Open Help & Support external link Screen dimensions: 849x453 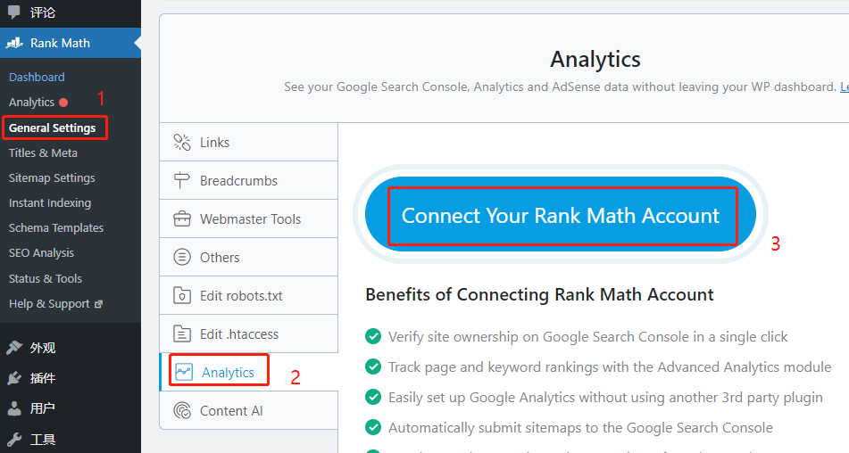pyautogui.click(x=49, y=304)
